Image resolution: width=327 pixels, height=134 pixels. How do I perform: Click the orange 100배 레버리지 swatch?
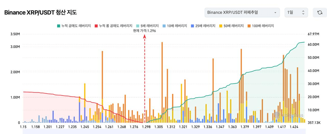249,26
